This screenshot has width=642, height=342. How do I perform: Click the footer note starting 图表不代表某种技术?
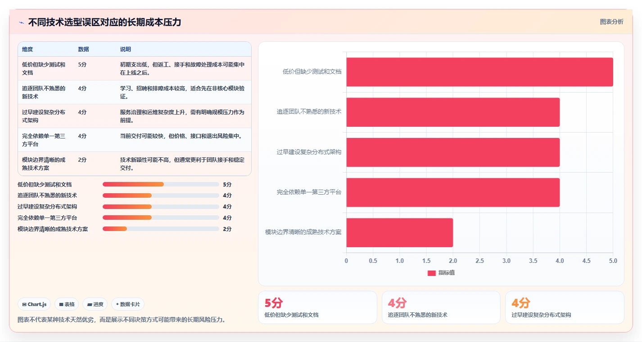(121, 320)
